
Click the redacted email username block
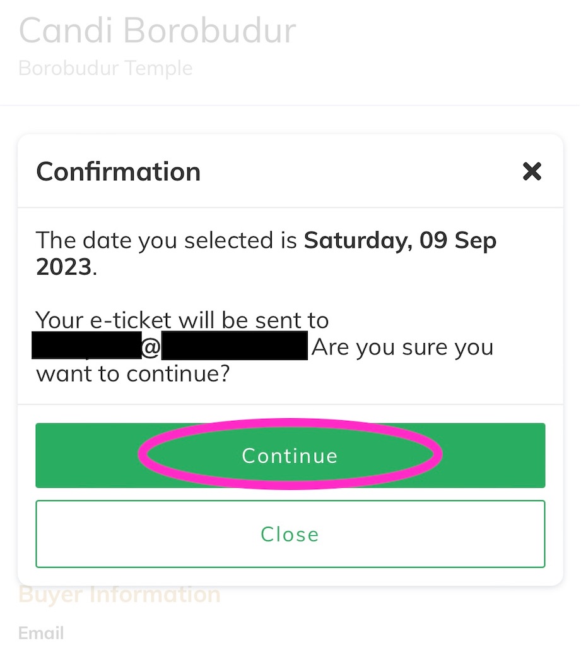[86, 345]
